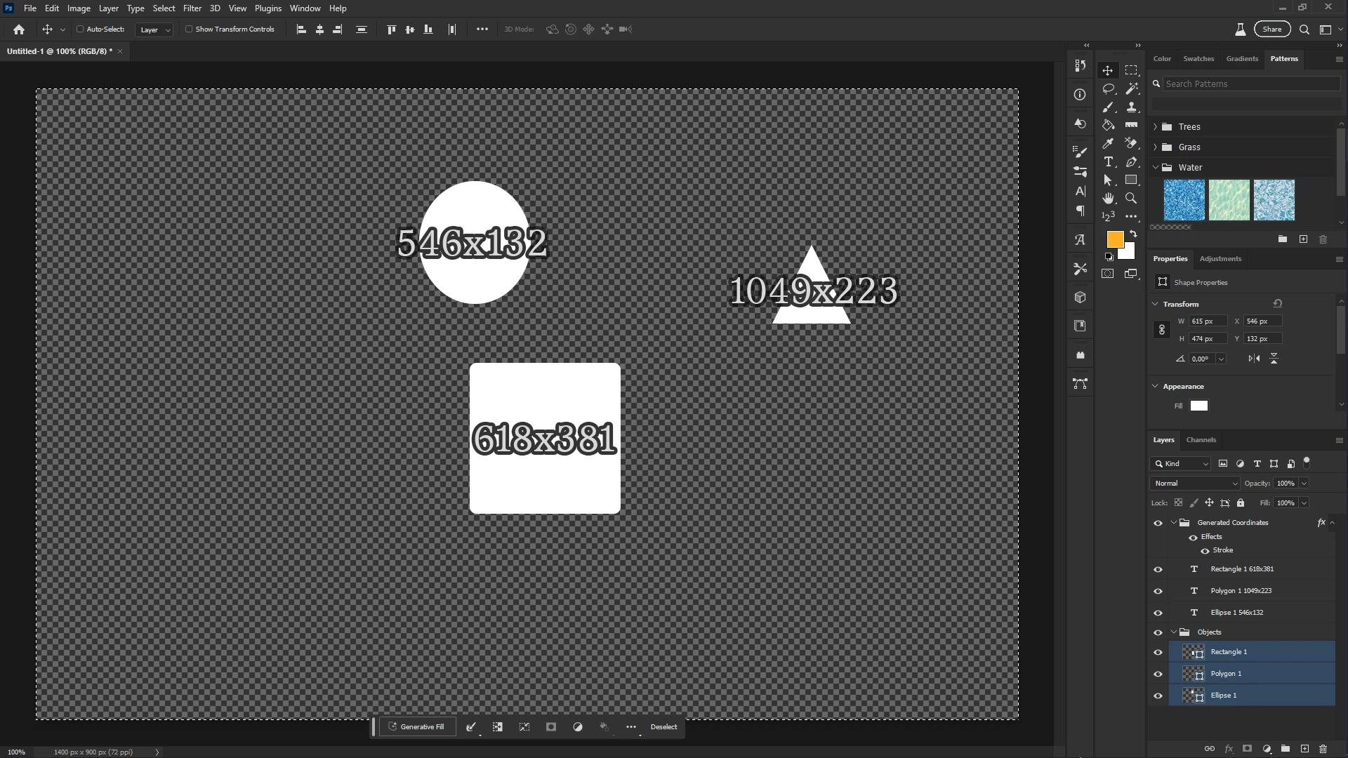
Task: Switch to the Channels tab
Action: 1201,440
